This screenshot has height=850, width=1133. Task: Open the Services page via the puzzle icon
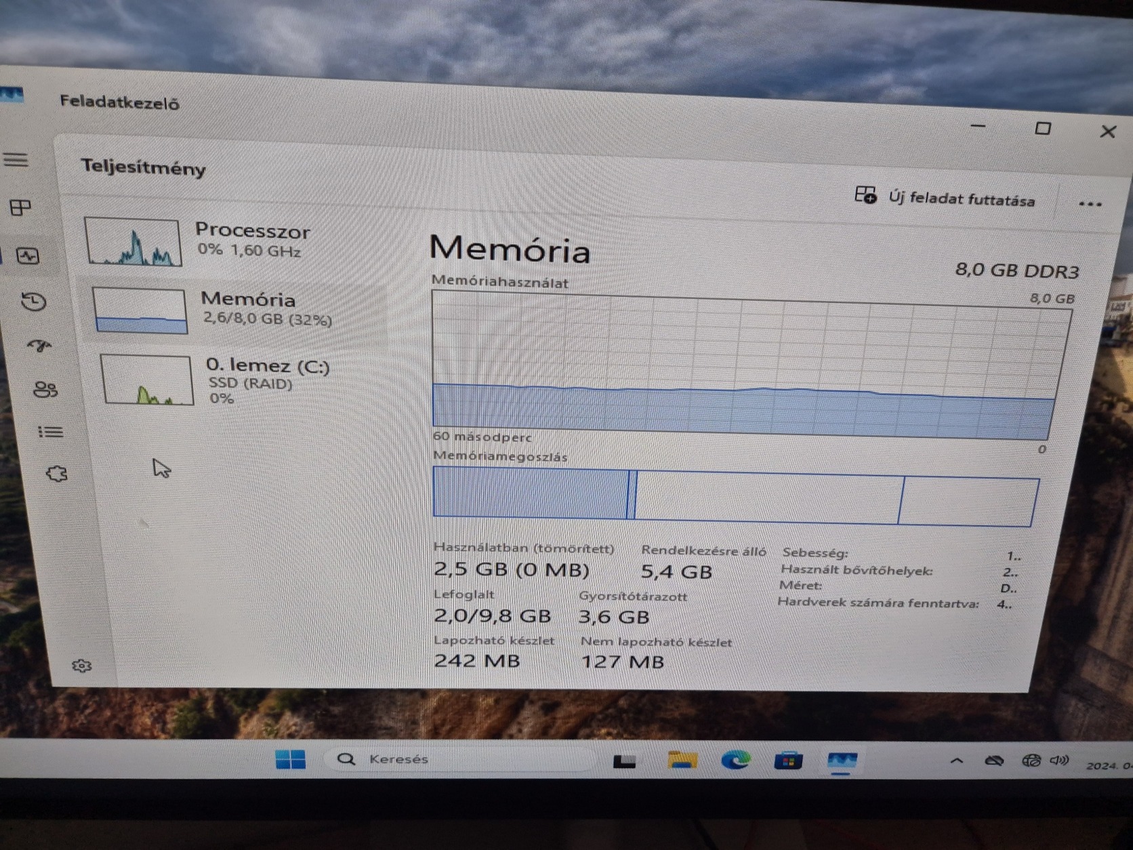coord(57,474)
